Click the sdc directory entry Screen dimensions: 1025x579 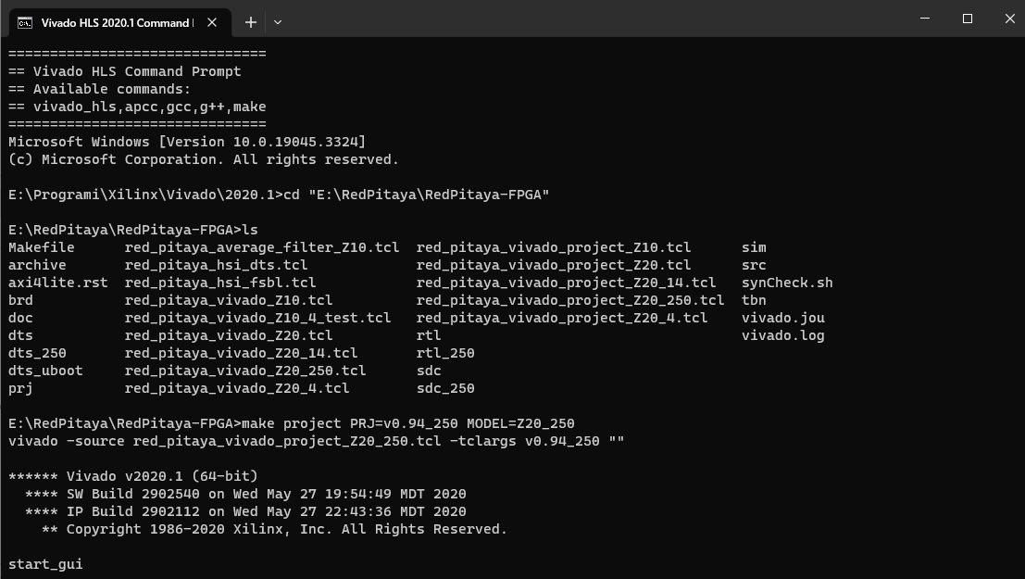tap(429, 371)
